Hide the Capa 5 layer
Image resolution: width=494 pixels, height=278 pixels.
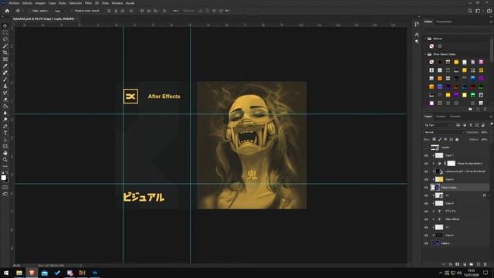(x=426, y=179)
